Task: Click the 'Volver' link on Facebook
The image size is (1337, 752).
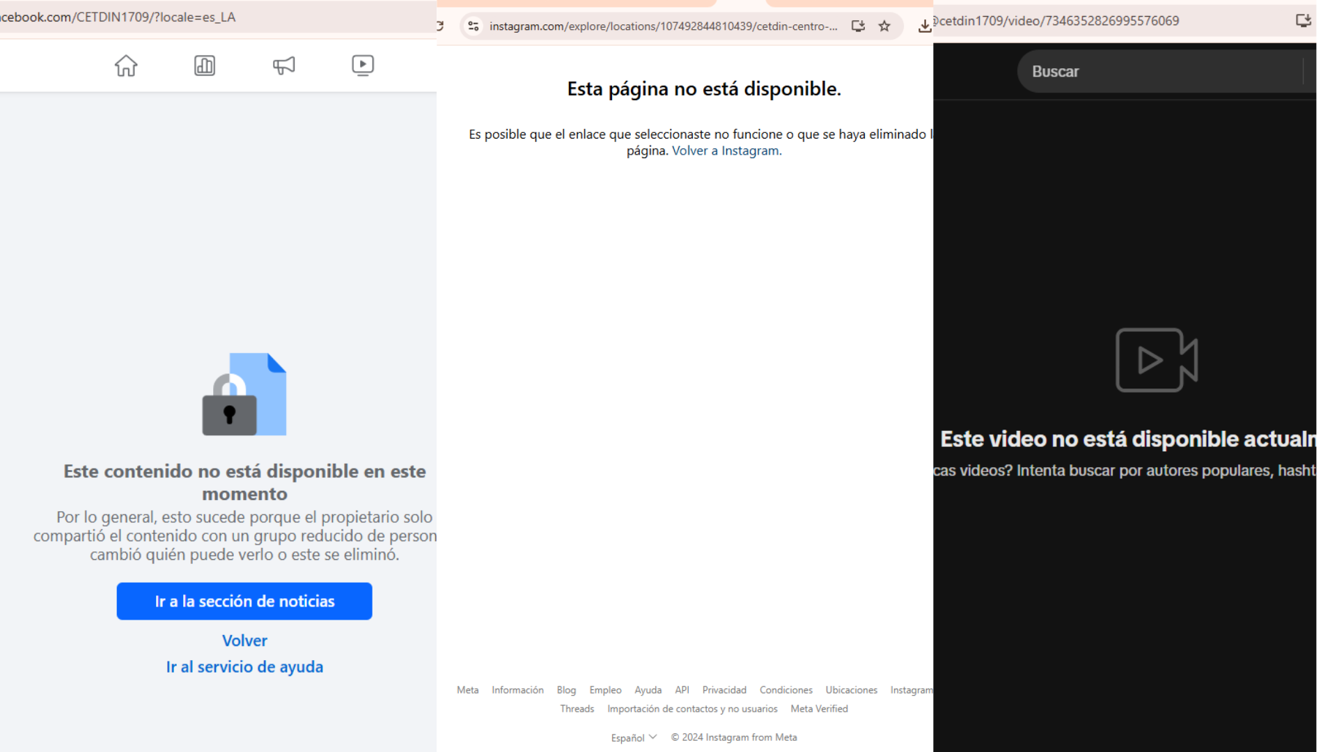Action: point(244,641)
